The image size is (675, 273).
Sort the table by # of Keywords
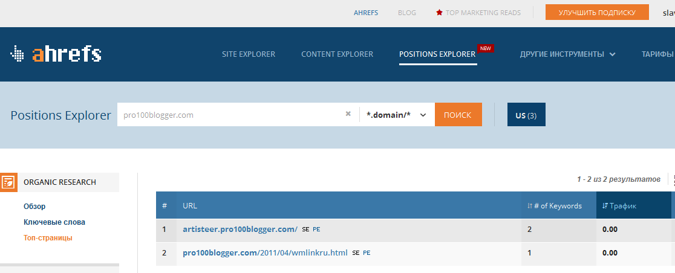tap(555, 206)
